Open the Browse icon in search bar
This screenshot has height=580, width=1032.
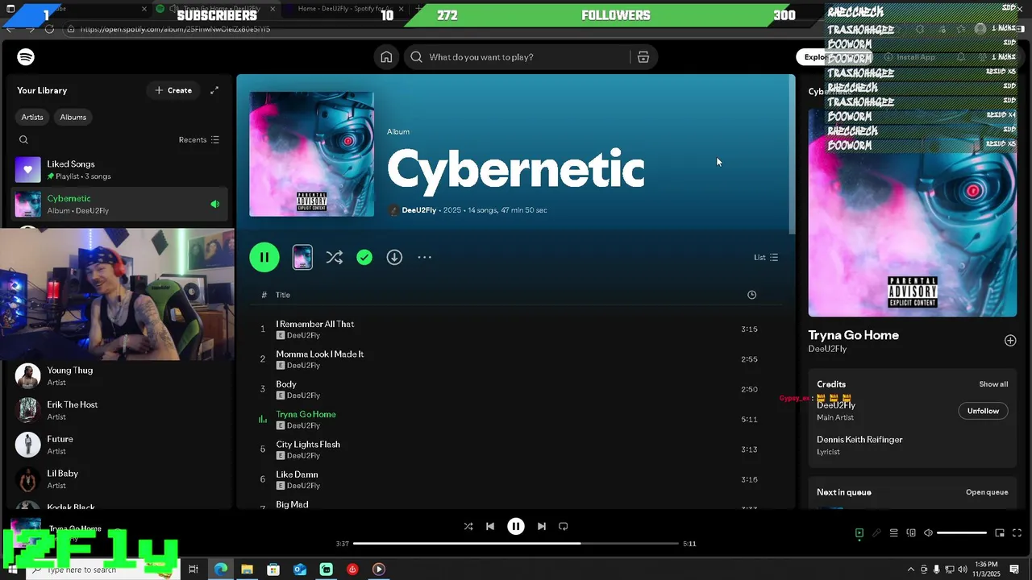(643, 57)
